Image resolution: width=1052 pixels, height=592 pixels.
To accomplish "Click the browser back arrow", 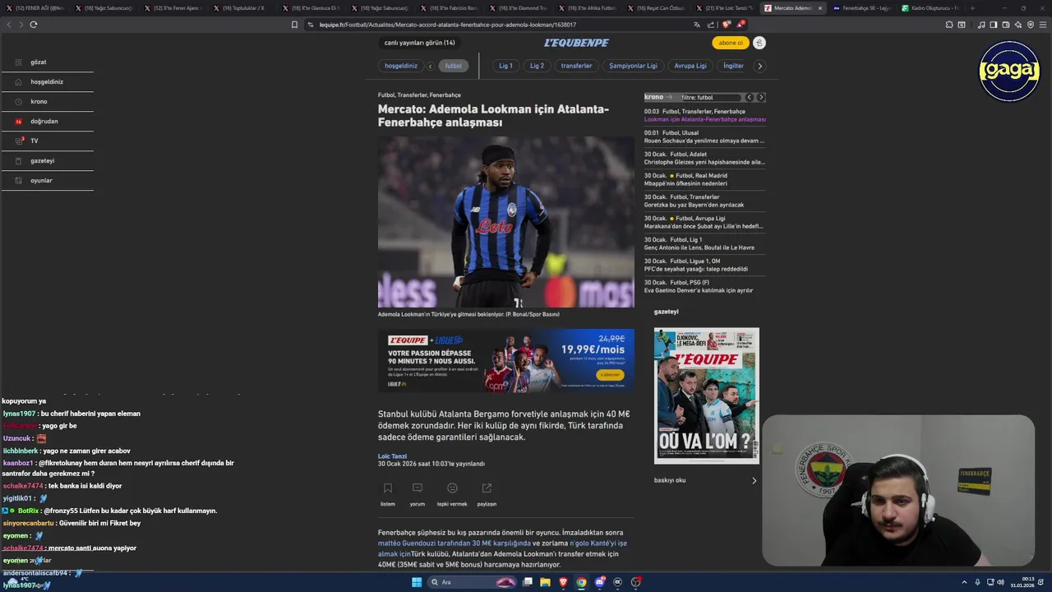I will pyautogui.click(x=9, y=25).
